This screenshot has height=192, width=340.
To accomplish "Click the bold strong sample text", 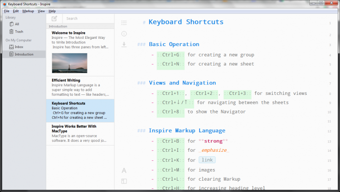I will (213, 141).
